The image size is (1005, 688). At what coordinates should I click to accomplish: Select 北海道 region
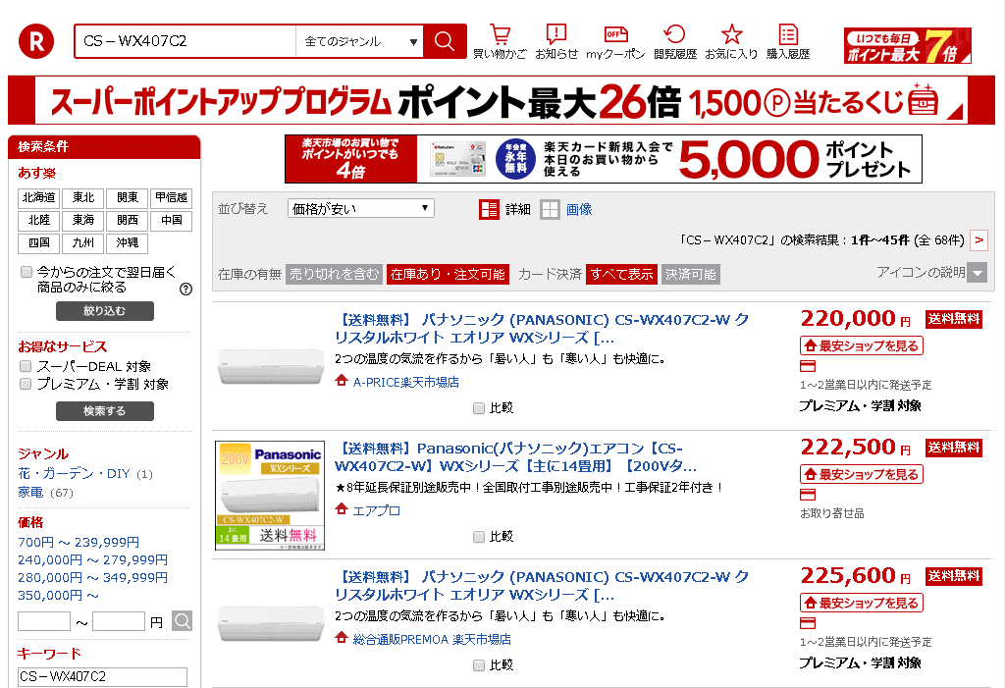tap(39, 197)
